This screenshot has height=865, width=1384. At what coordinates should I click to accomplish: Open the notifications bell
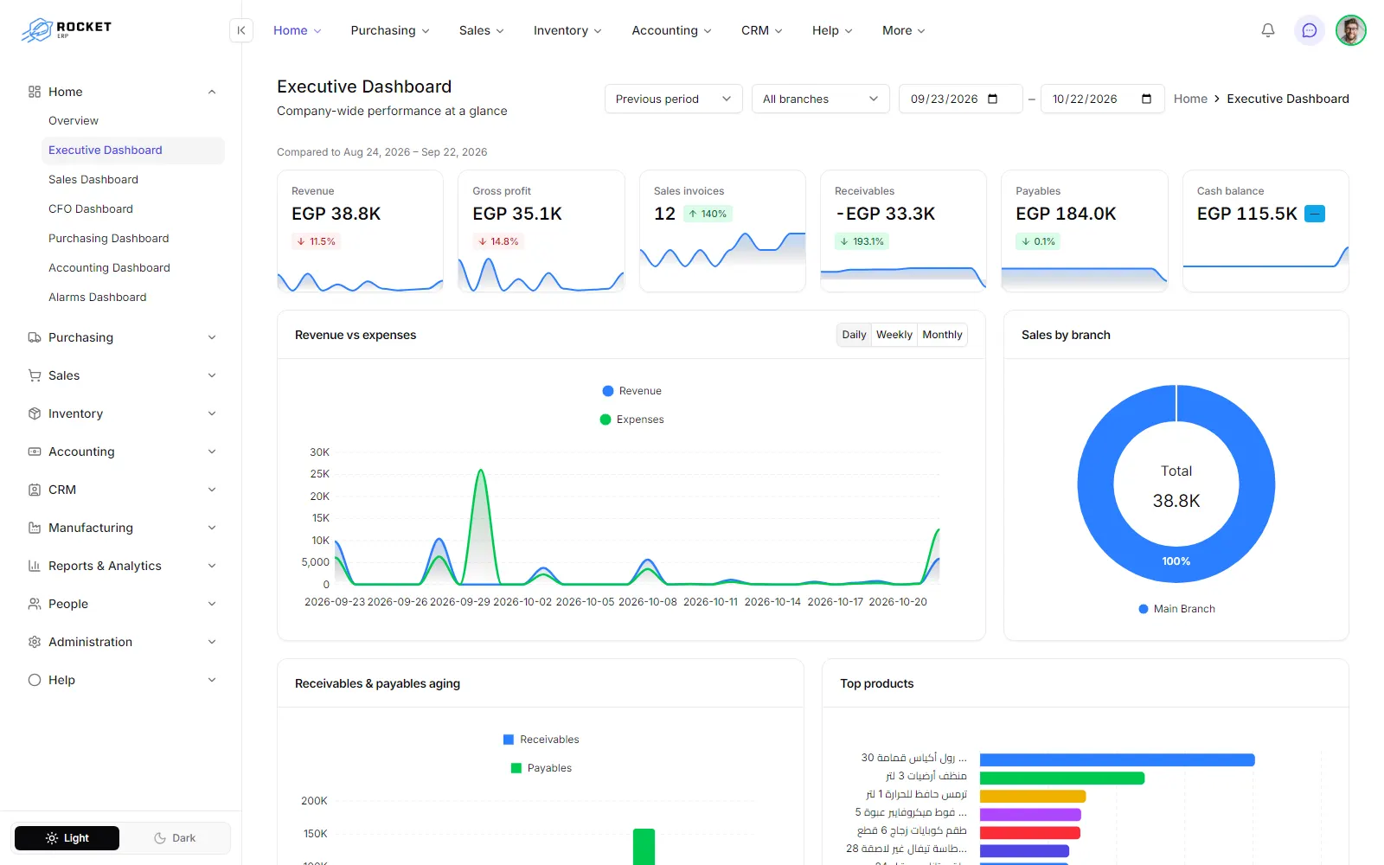[1268, 30]
